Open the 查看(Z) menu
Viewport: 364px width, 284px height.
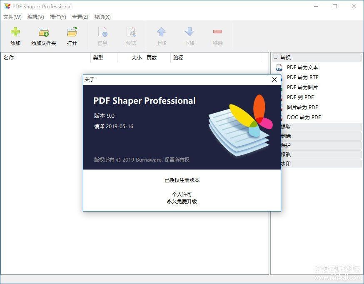pyautogui.click(x=80, y=17)
